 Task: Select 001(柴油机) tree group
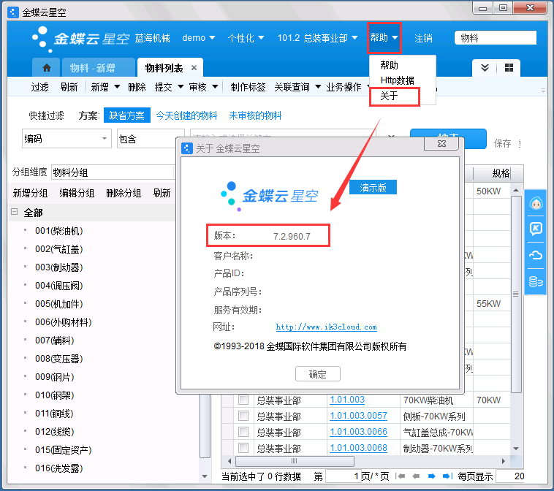(58, 231)
